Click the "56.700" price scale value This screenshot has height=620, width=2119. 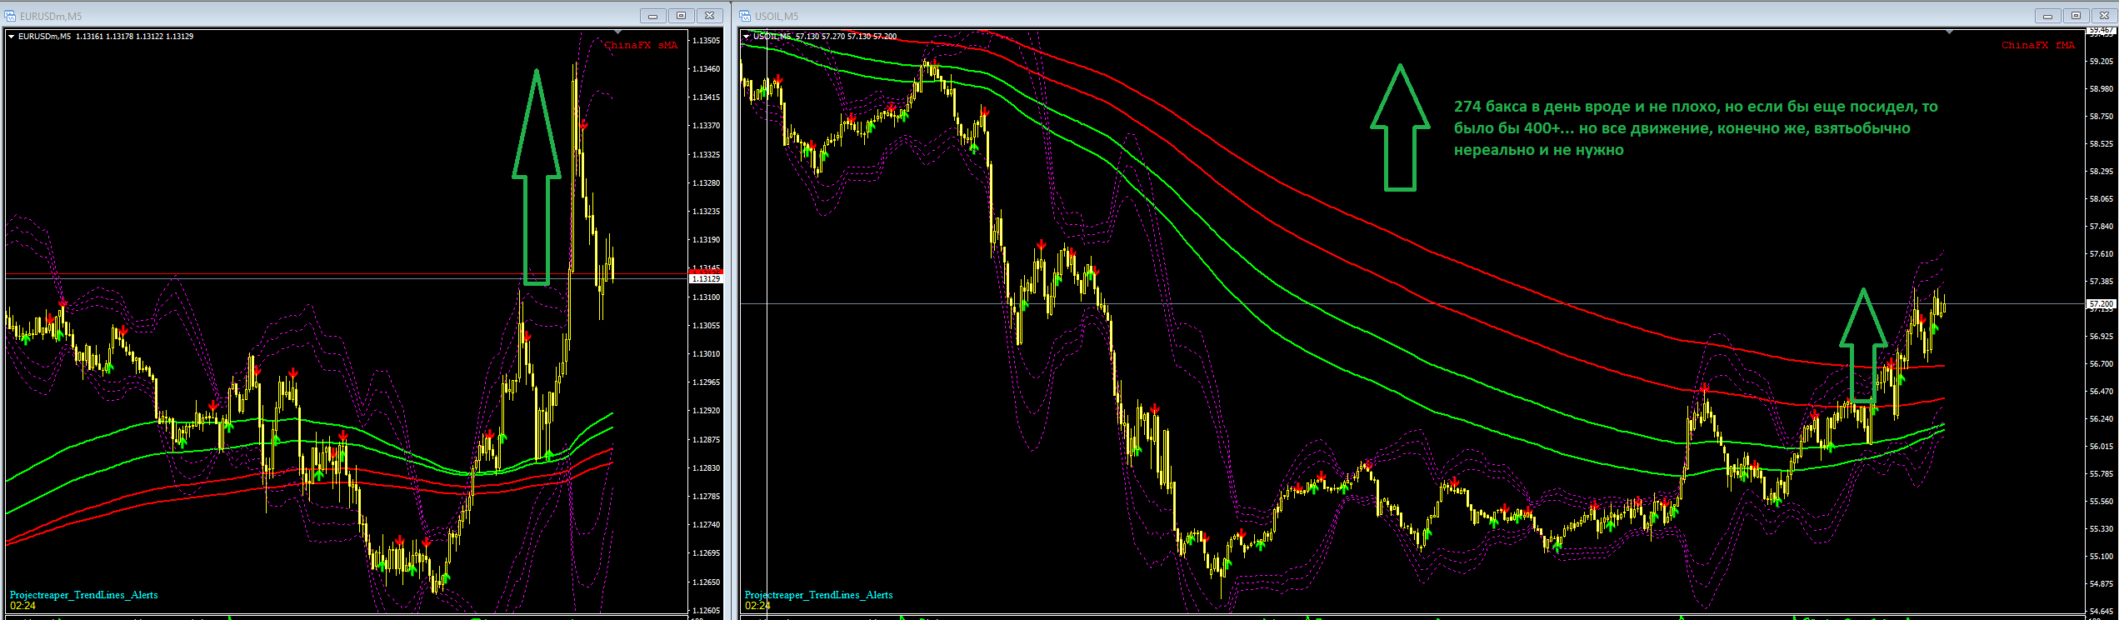2102,364
